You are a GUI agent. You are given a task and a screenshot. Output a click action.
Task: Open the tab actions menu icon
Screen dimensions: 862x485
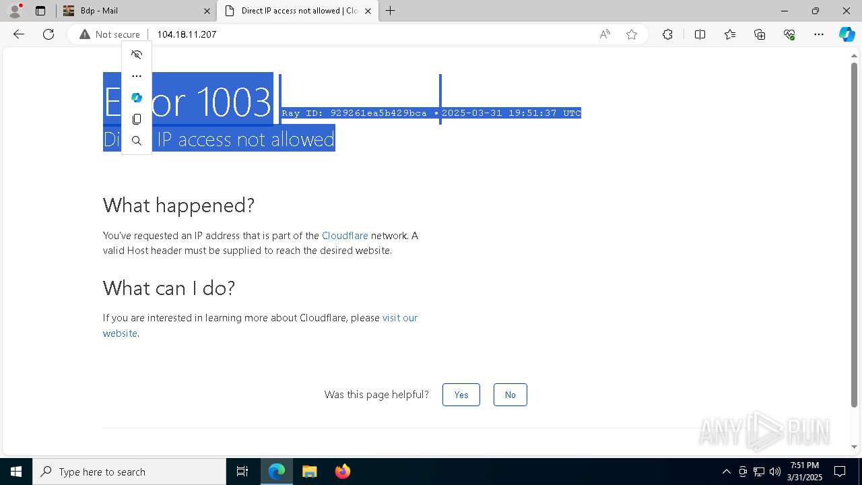click(x=40, y=11)
